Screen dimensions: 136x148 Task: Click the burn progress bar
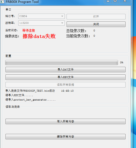pyautogui.click(x=62, y=63)
